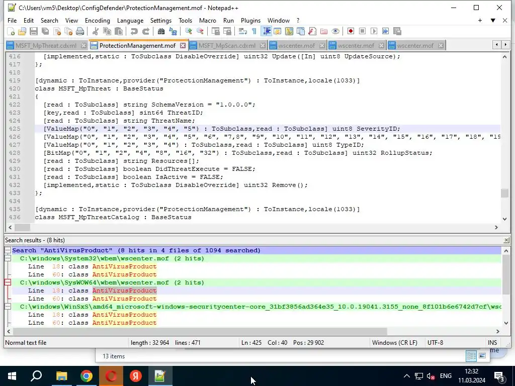The height and width of the screenshot is (386, 515).
Task: Collapse the WinSxS securitycenter-core results group
Action: pos(8,307)
